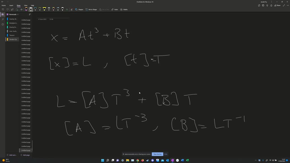Open the View tab
This screenshot has width=290, height=163.
coord(26,5)
